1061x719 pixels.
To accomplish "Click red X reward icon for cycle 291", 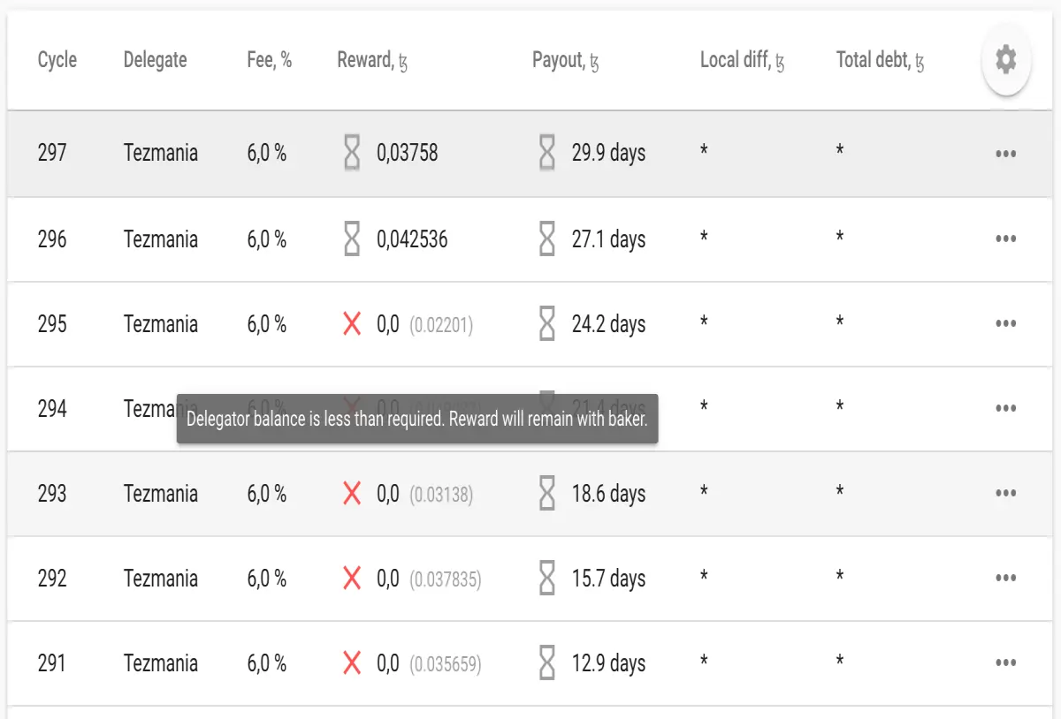I will [352, 663].
